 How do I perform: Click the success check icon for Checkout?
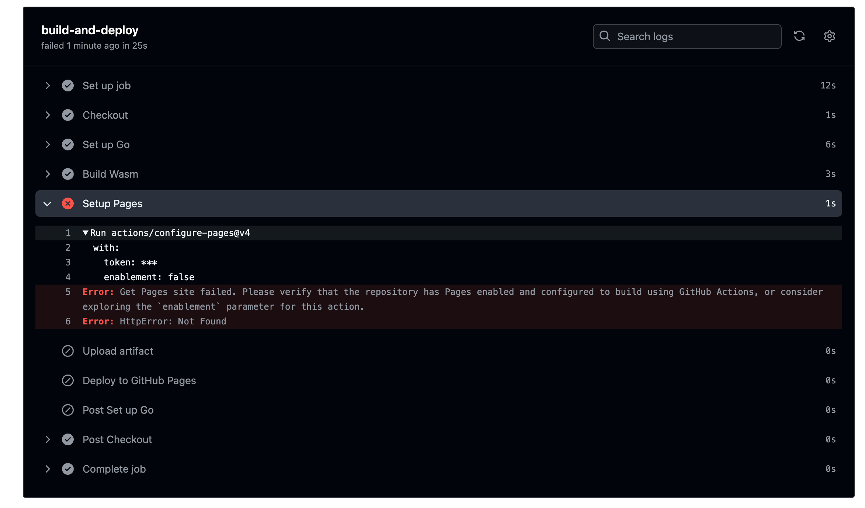[x=68, y=115]
